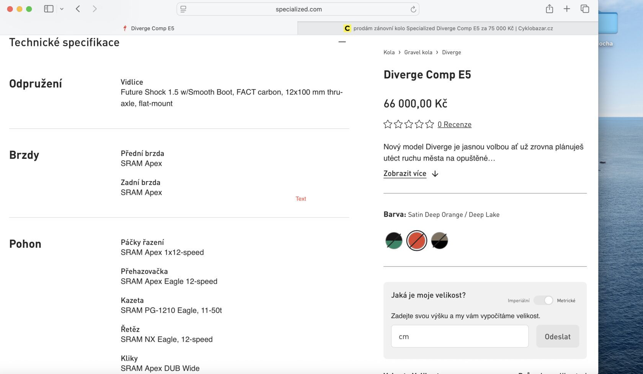Click the height input field in cm
Viewport: 643px width, 374px height.
(x=460, y=336)
